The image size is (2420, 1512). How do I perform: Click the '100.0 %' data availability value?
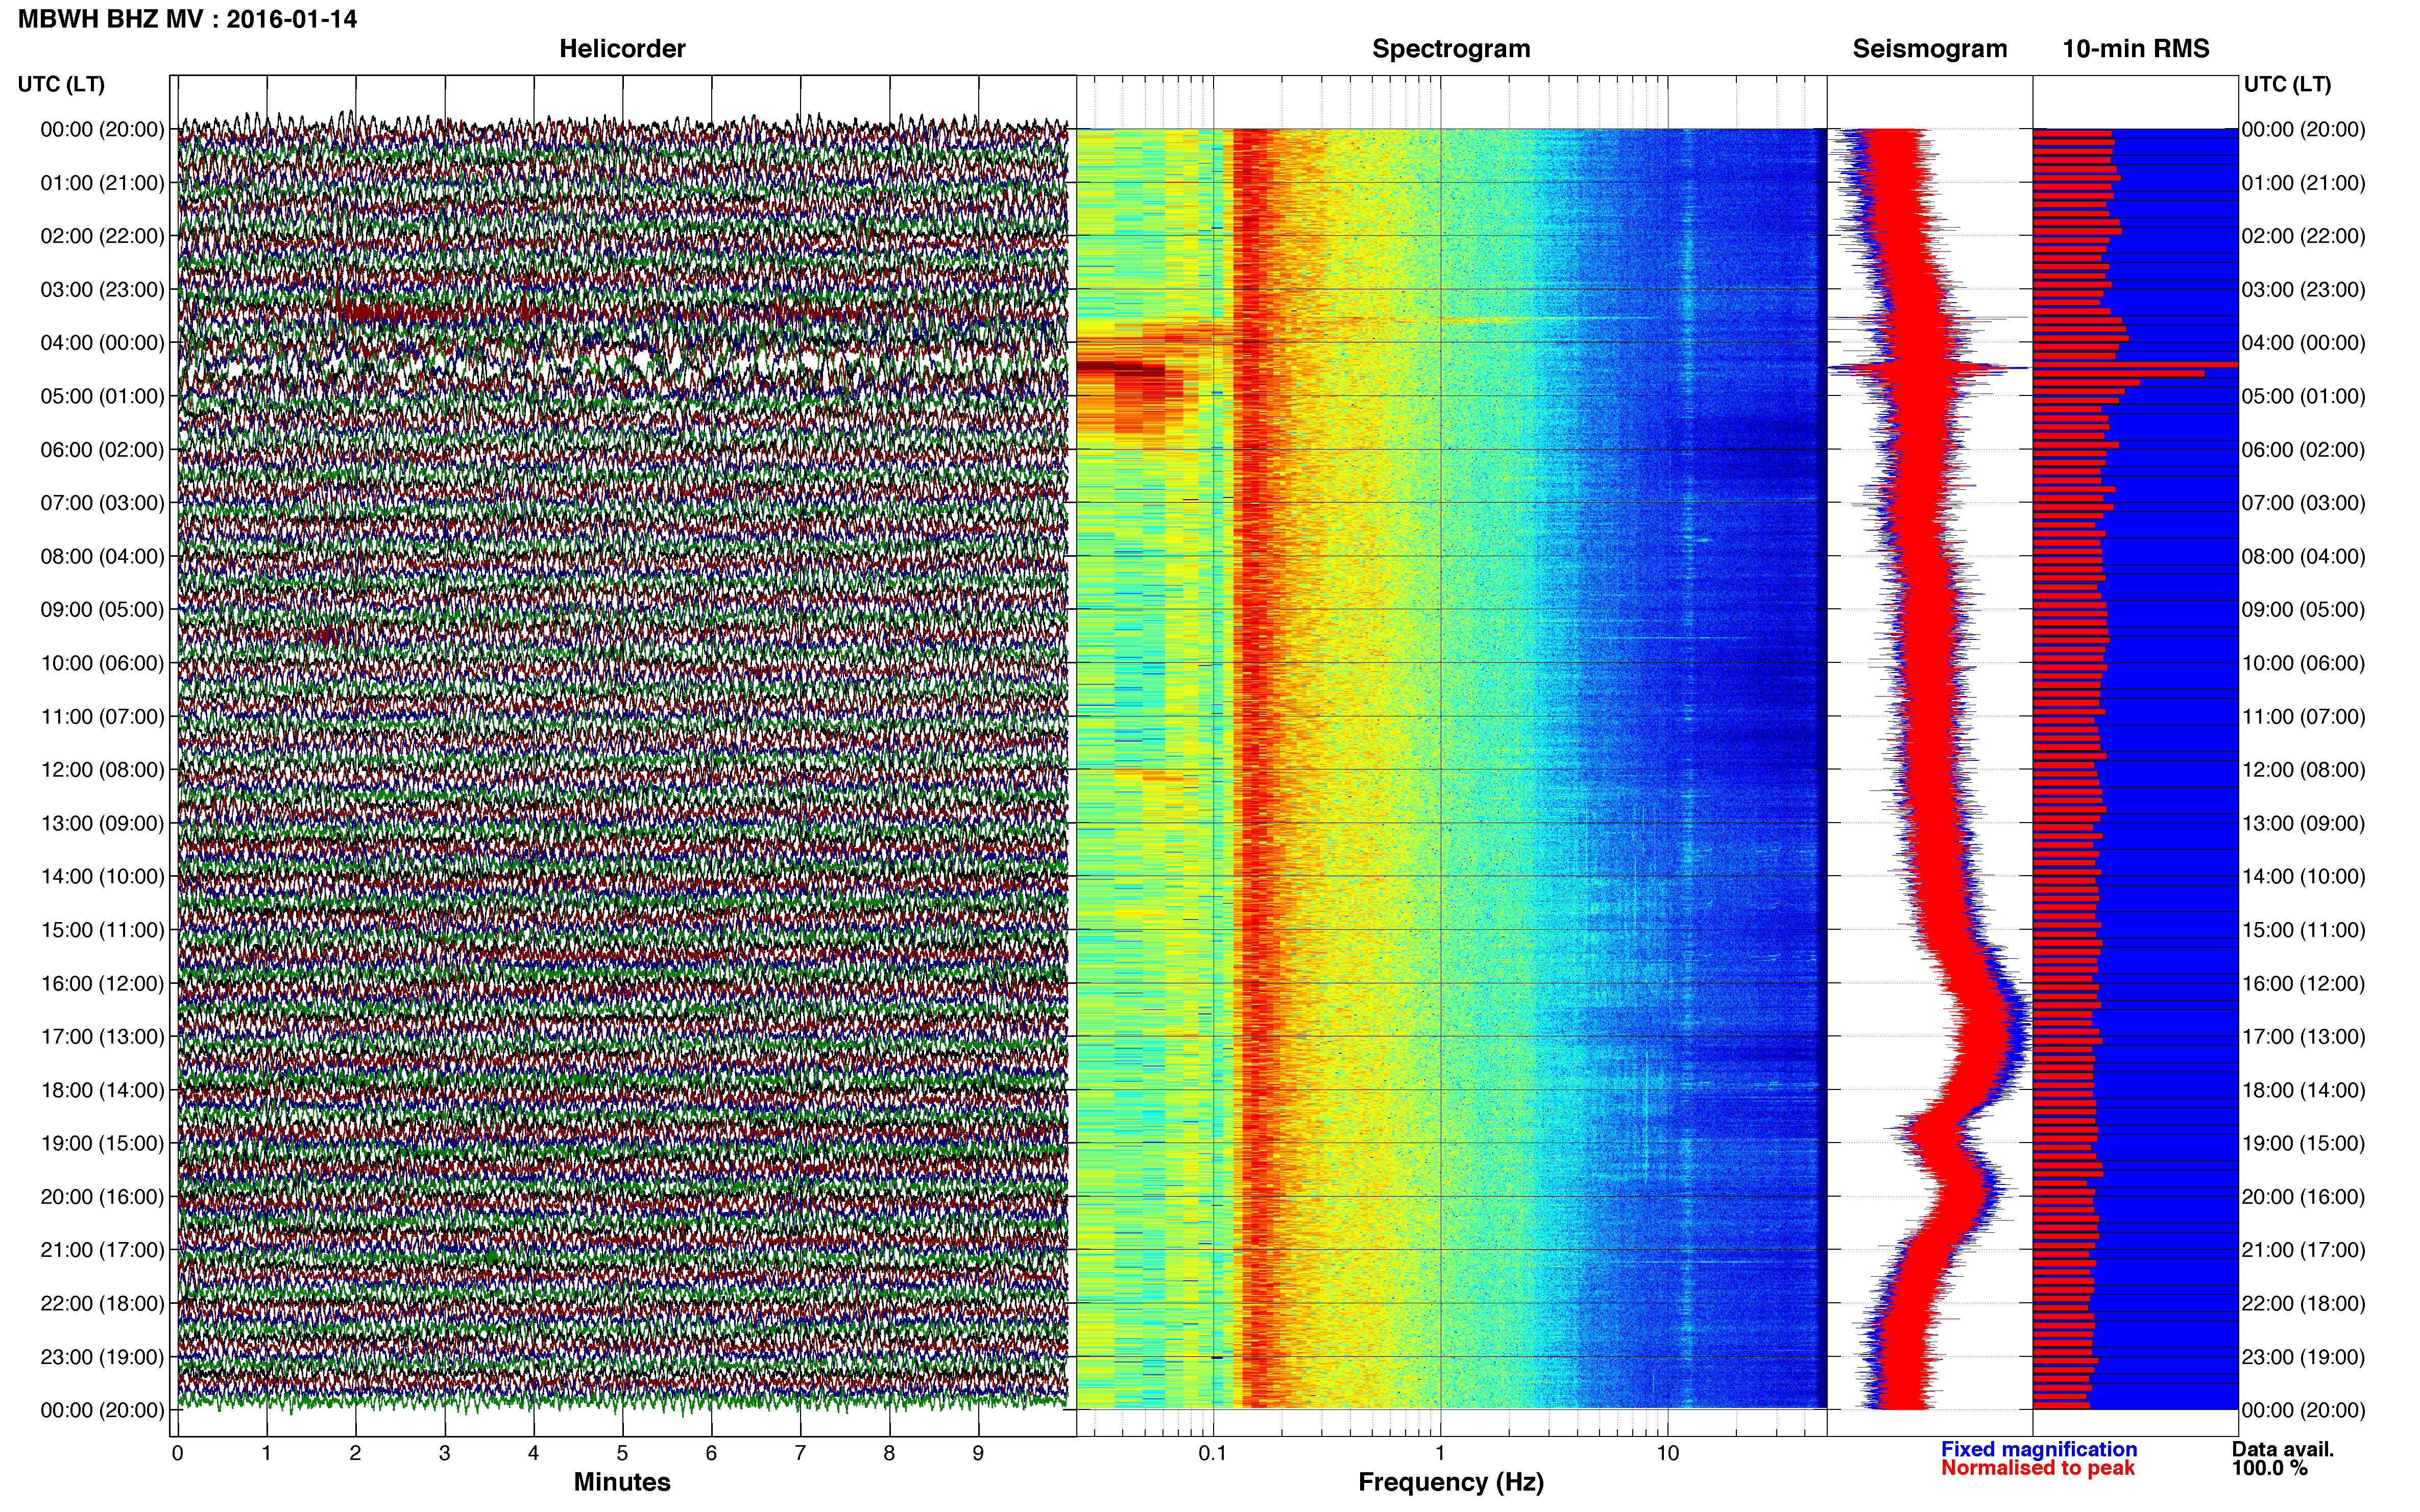tap(2269, 1468)
